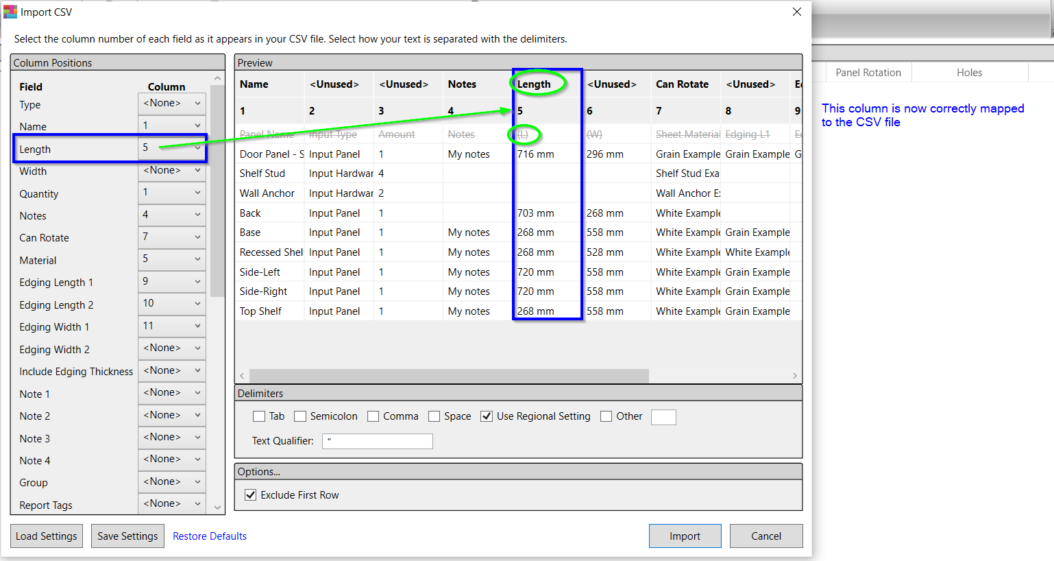Select the Base row name cell
Image resolution: width=1054 pixels, height=561 pixels.
pos(271,232)
